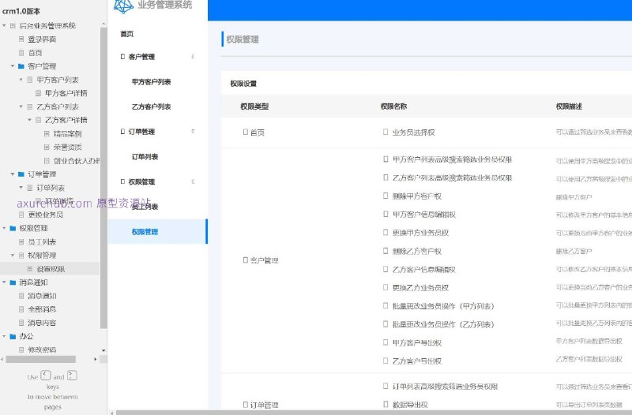Open the 全部消息 page in tree
The width and height of the screenshot is (632, 415).
(x=42, y=309)
